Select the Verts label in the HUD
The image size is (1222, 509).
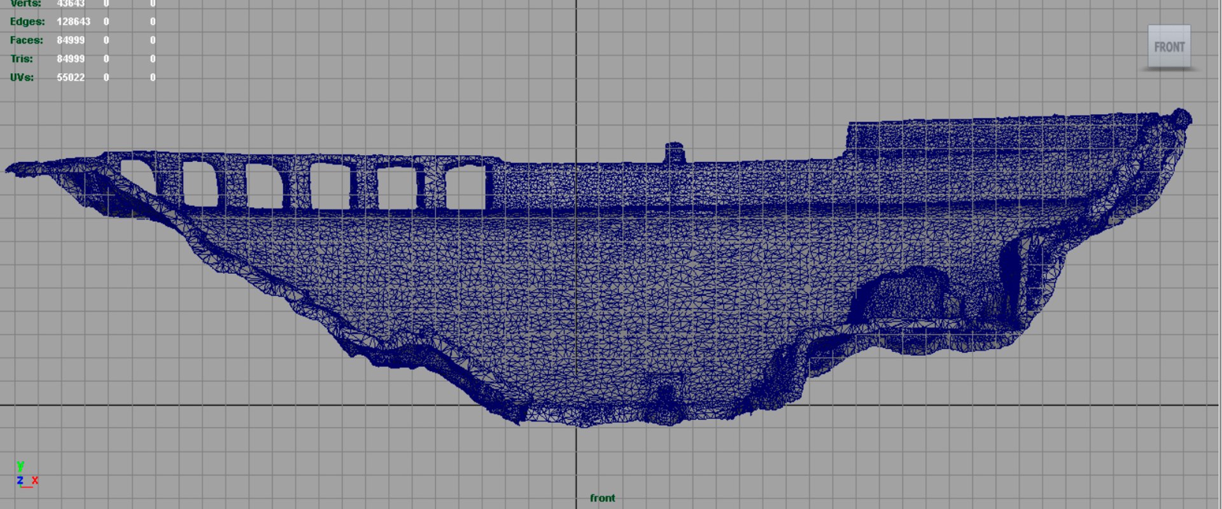click(x=25, y=3)
